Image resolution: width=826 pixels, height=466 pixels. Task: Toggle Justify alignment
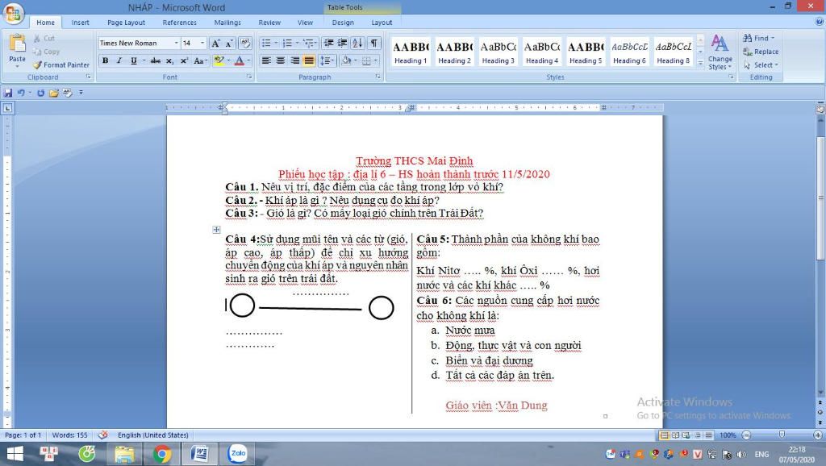point(309,61)
